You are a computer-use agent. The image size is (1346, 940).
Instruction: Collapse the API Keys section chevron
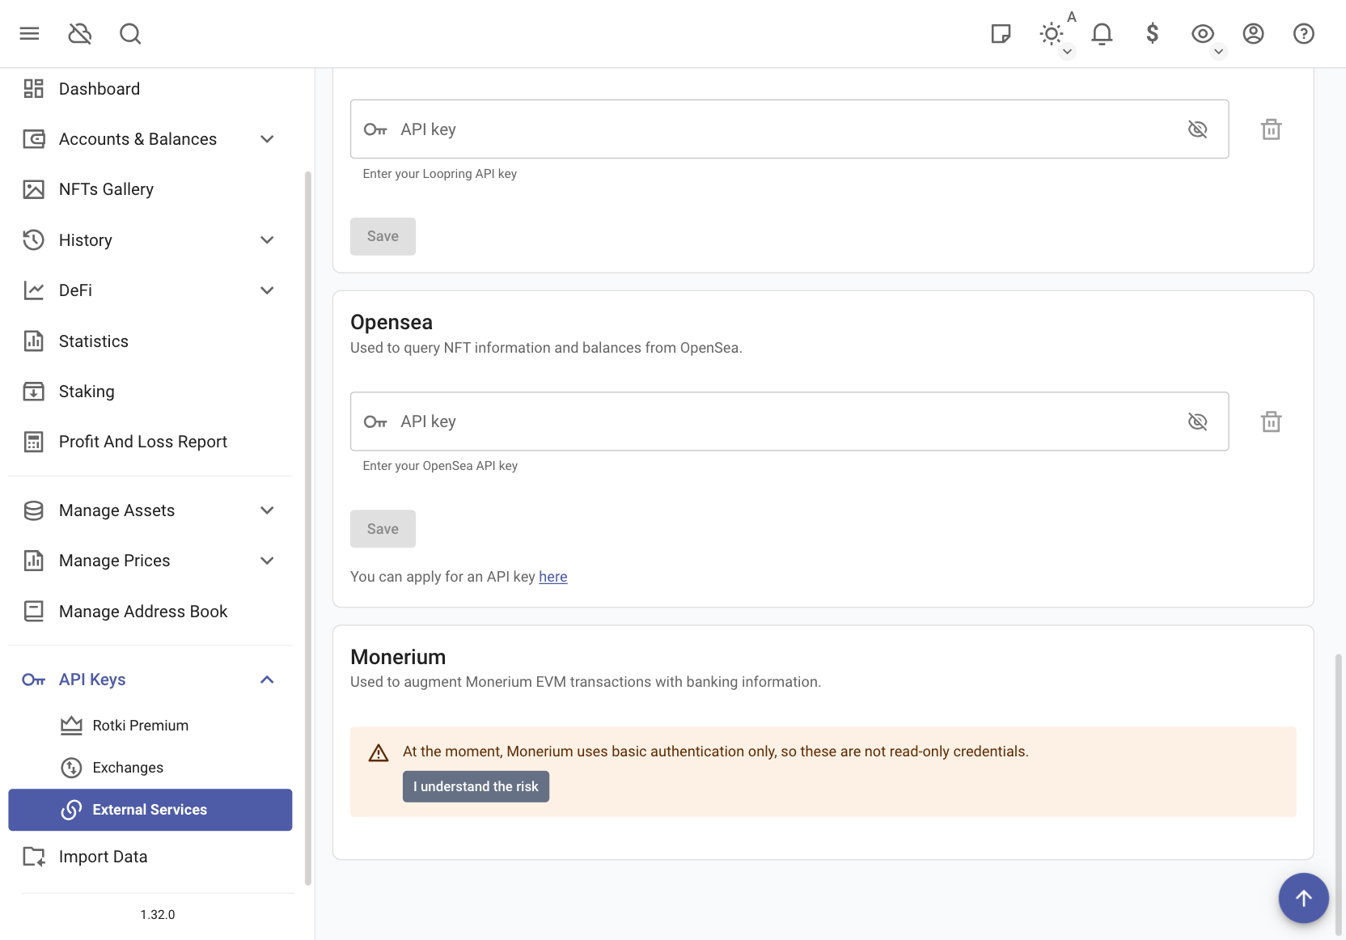coord(267,680)
